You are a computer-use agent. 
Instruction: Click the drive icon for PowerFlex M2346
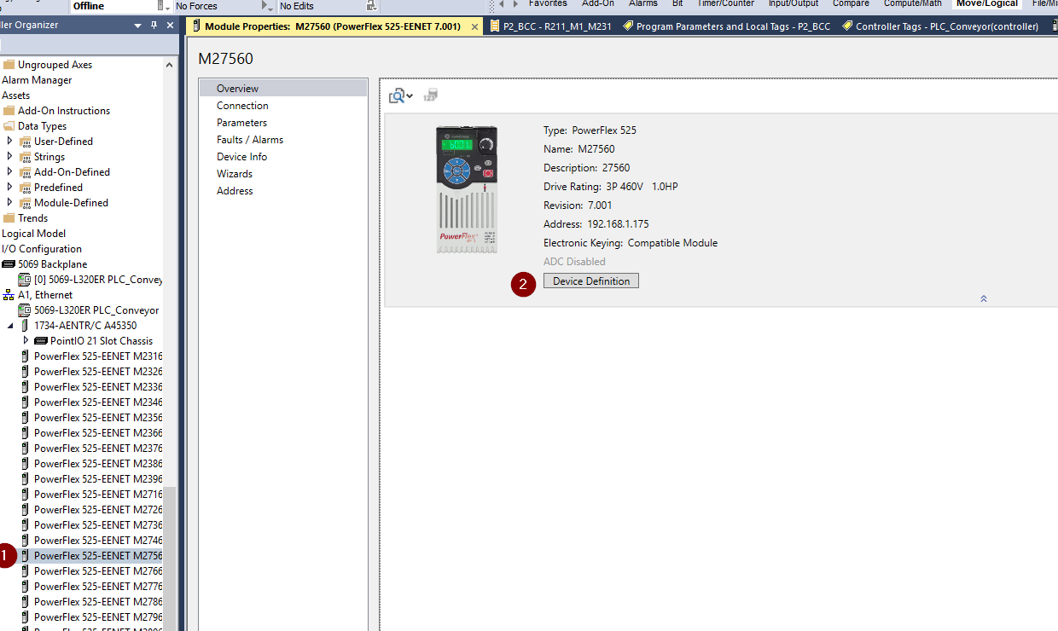[25, 402]
